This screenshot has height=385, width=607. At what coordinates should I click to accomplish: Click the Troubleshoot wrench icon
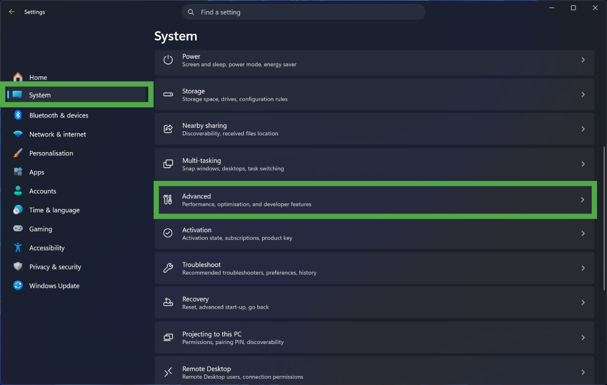[168, 268]
